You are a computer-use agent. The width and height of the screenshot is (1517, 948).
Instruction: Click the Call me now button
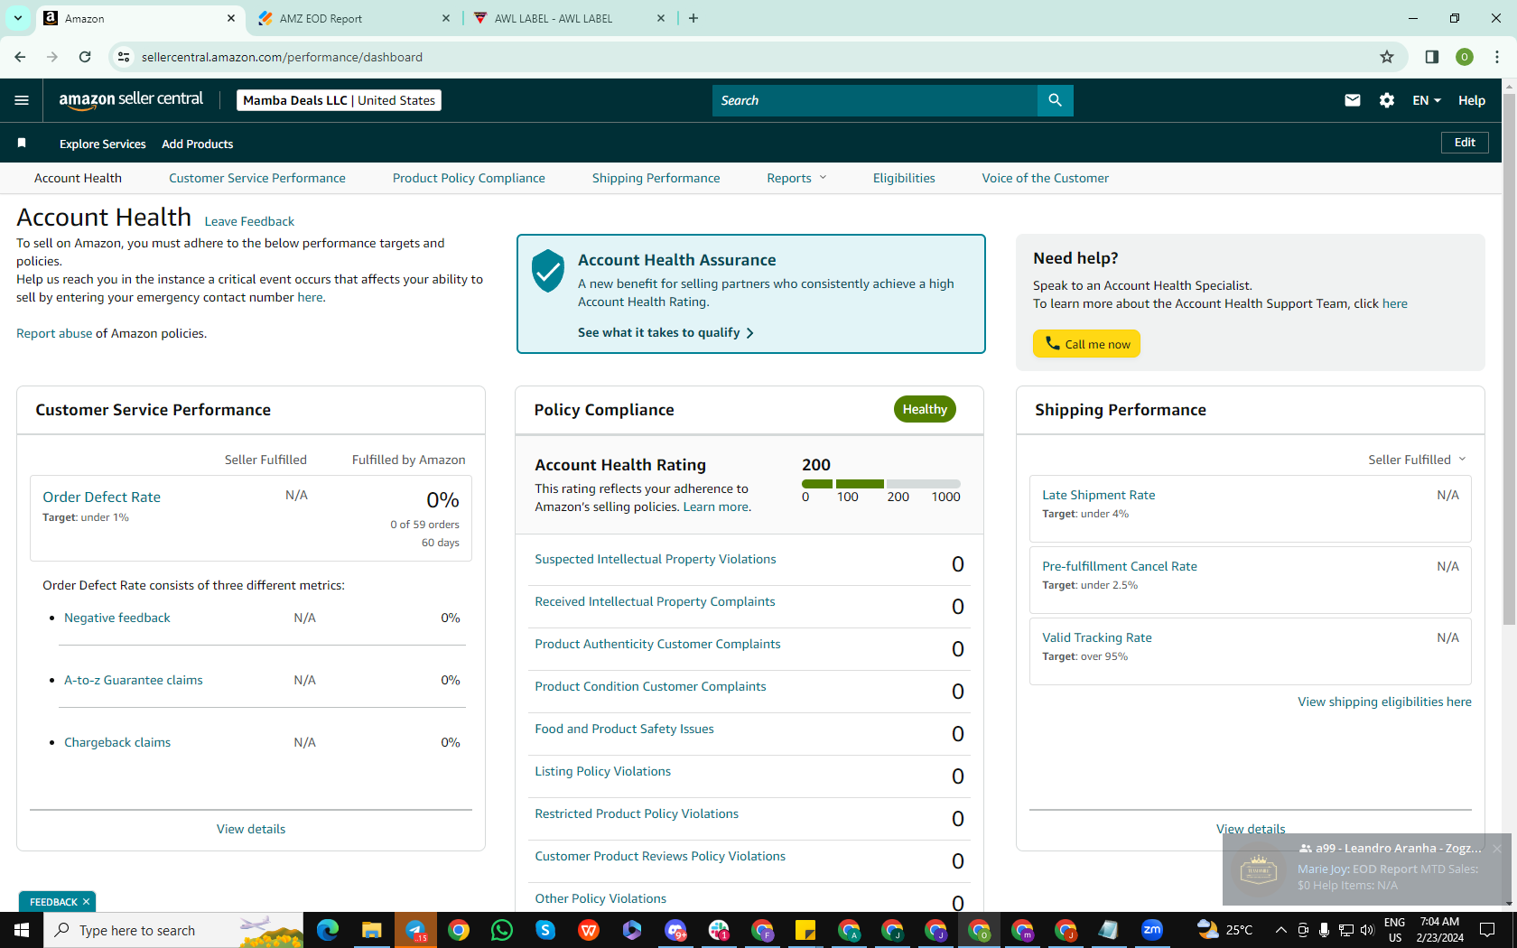[1086, 344]
